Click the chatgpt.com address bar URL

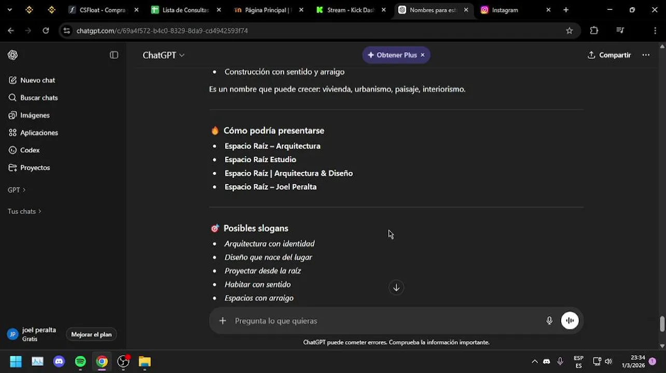point(162,31)
